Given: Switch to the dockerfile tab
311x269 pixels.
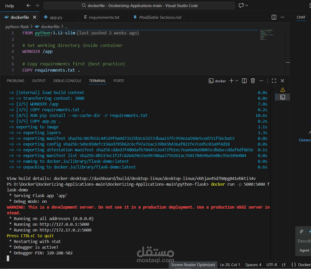Looking at the screenshot, I should click(x=20, y=17).
